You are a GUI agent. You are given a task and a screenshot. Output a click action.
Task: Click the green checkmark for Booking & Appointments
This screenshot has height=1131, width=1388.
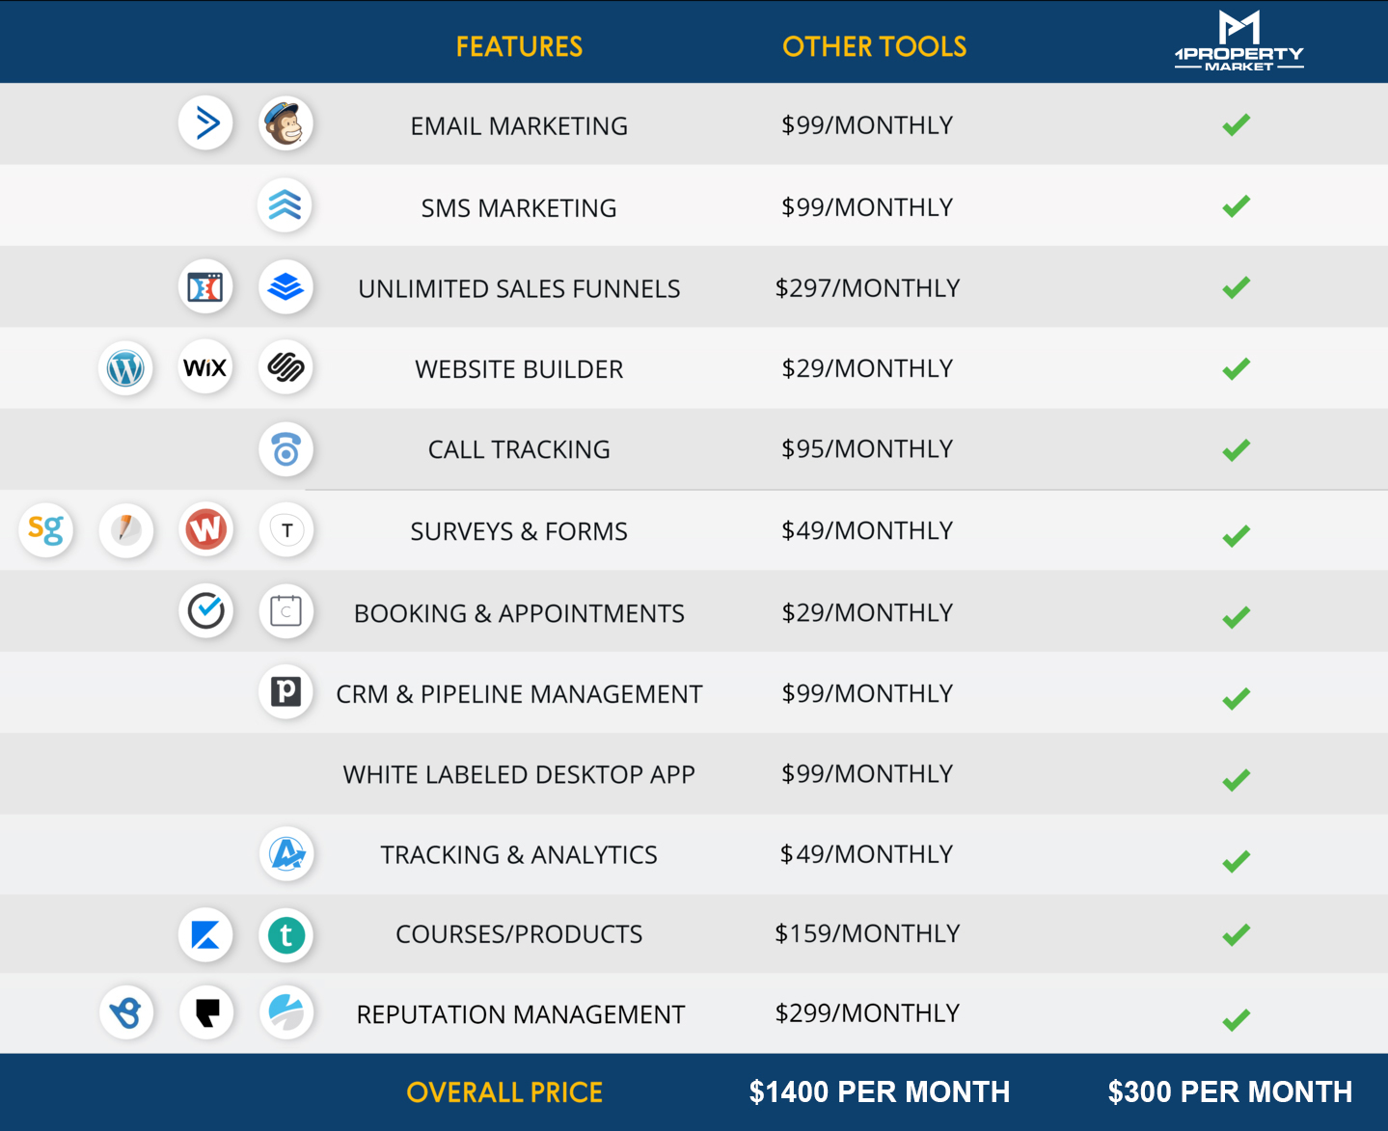tap(1236, 617)
